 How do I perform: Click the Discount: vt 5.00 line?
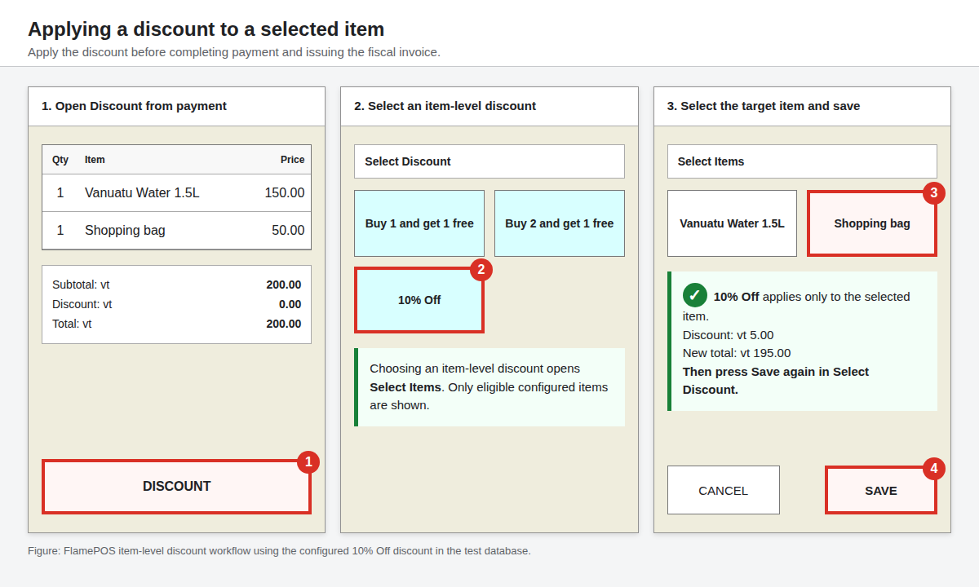pos(728,335)
